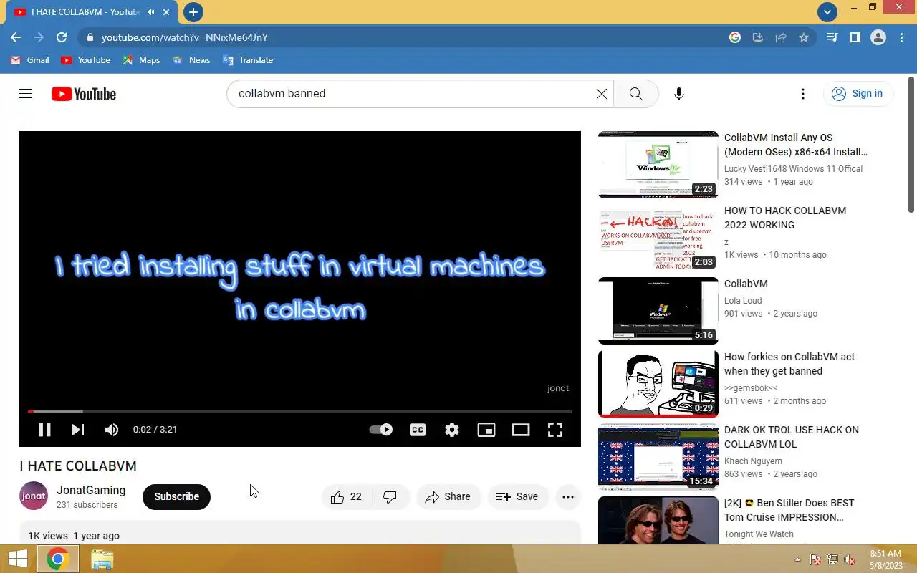The width and height of the screenshot is (917, 573).
Task: Open Chrome three-dot menu
Action: (901, 37)
